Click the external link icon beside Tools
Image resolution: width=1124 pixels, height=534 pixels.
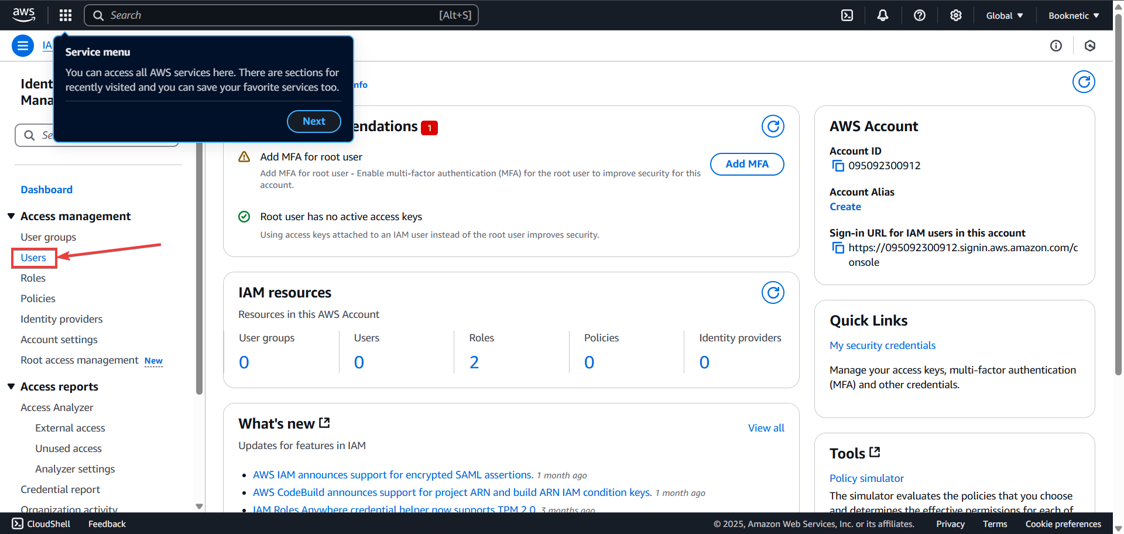875,452
